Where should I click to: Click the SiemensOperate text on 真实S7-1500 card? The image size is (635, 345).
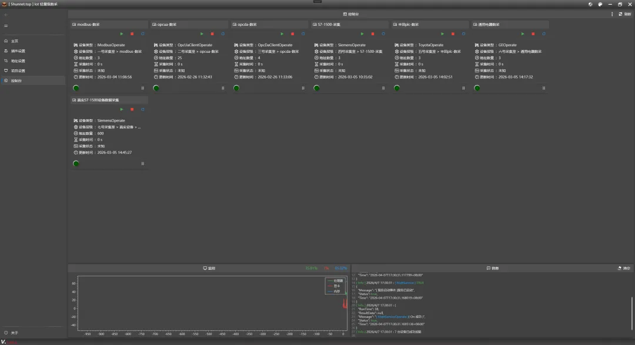(x=111, y=120)
